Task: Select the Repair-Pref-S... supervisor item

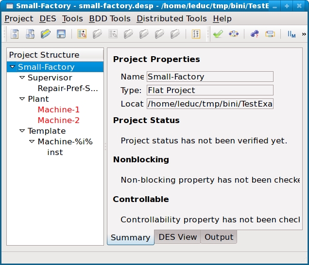Action: click(68, 88)
